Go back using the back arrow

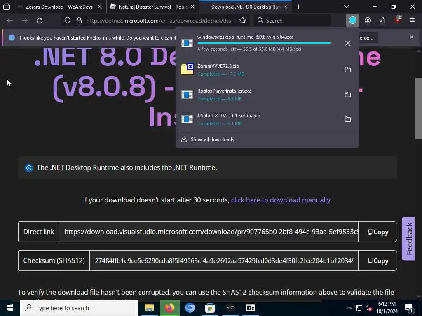[x=10, y=21]
